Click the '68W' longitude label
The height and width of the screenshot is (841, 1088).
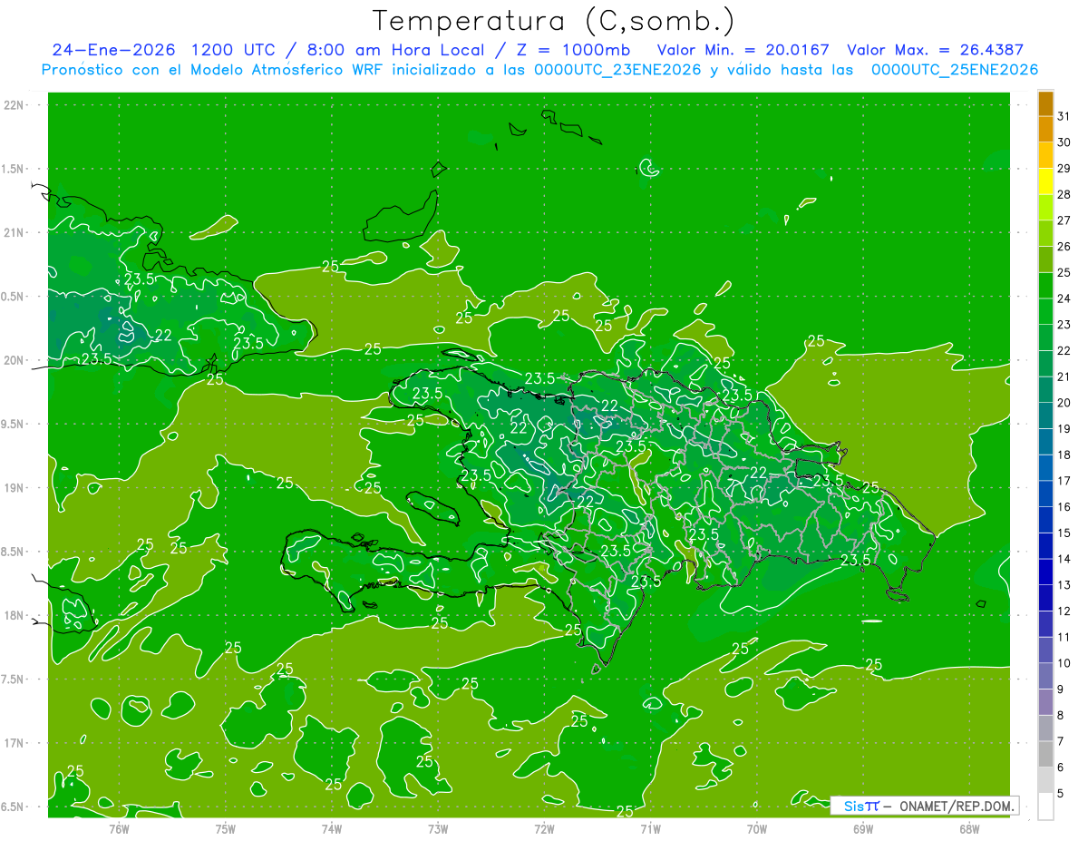(969, 830)
